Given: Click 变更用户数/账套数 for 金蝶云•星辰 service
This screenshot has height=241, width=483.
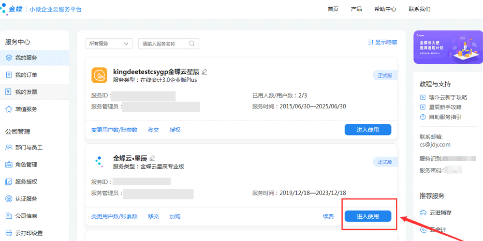Looking at the screenshot, I should (x=114, y=216).
